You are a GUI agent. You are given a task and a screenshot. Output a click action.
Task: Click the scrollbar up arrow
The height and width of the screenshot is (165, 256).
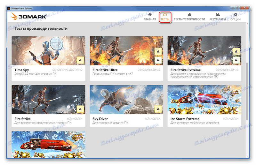pos(247,24)
